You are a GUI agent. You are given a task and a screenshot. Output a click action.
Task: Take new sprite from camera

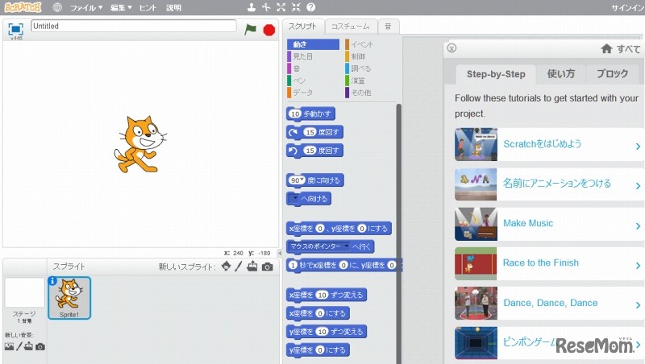coord(268,267)
